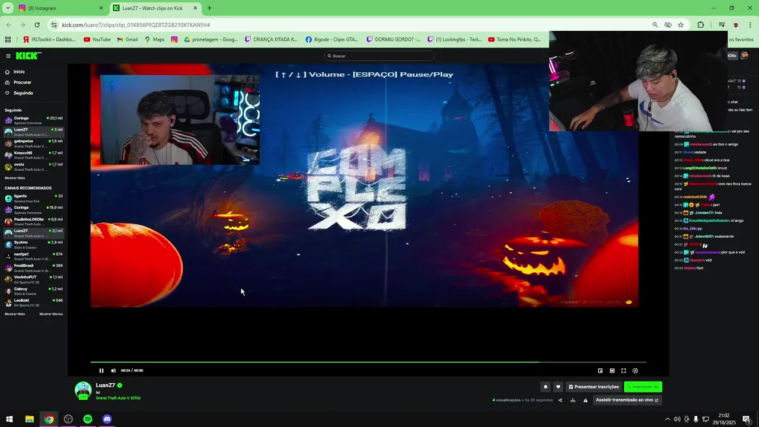Open a new browser tab

point(209,8)
